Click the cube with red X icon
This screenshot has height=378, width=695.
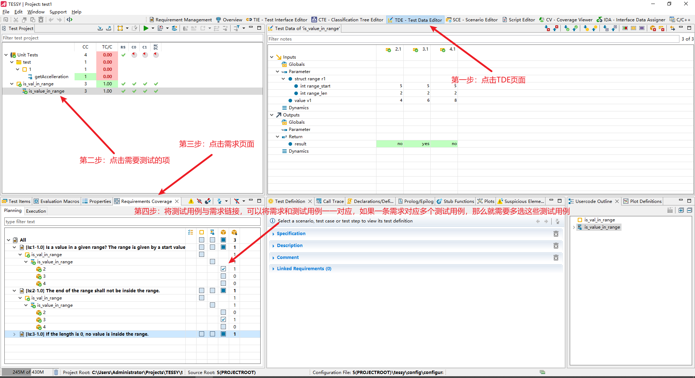(x=653, y=28)
